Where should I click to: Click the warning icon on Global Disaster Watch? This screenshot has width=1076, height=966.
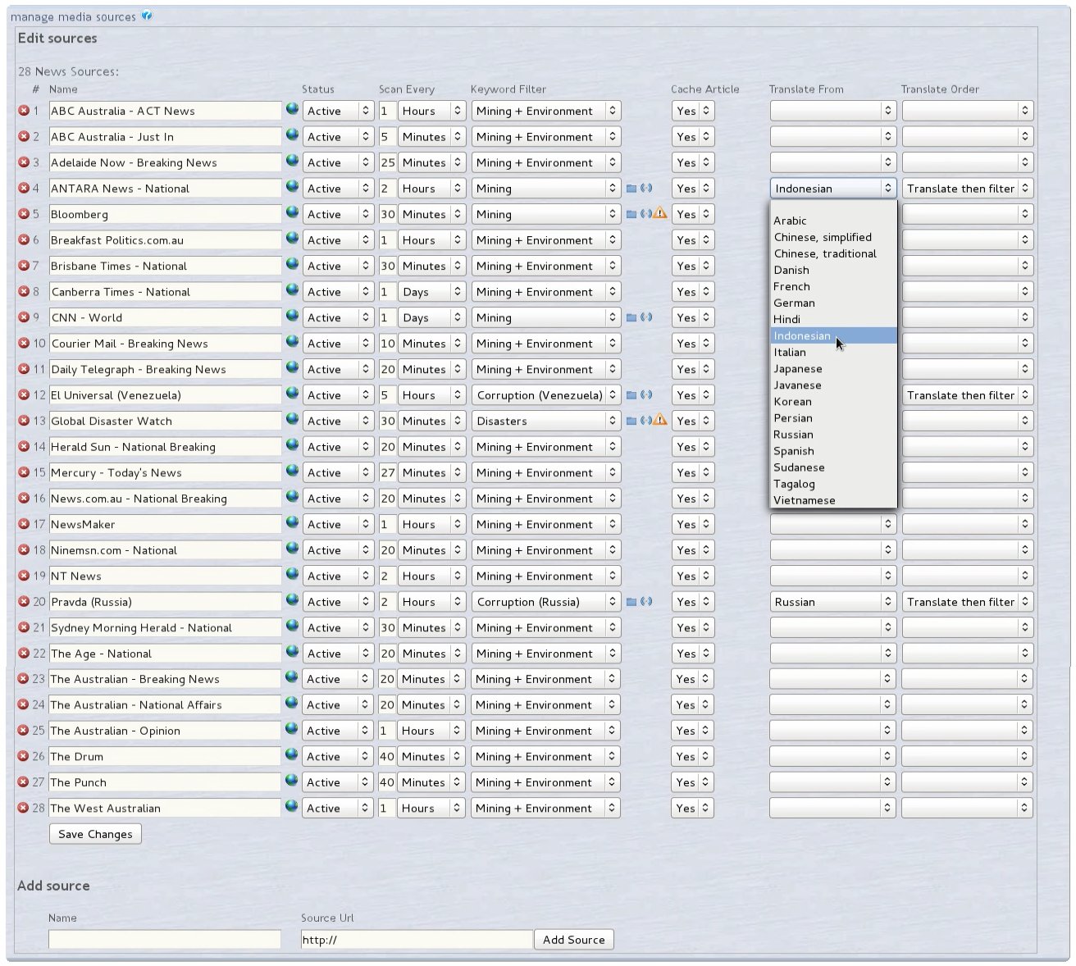[660, 421]
